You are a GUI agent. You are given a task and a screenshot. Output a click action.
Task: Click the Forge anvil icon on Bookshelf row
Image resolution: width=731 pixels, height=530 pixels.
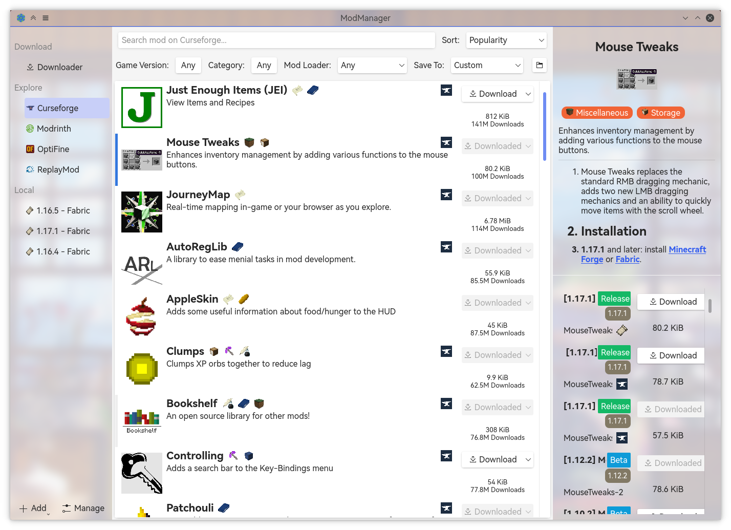pyautogui.click(x=446, y=404)
